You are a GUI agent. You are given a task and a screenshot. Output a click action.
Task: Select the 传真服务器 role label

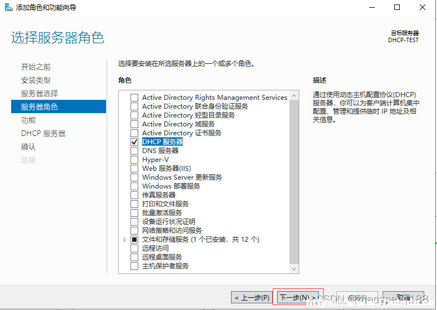pyautogui.click(x=159, y=195)
